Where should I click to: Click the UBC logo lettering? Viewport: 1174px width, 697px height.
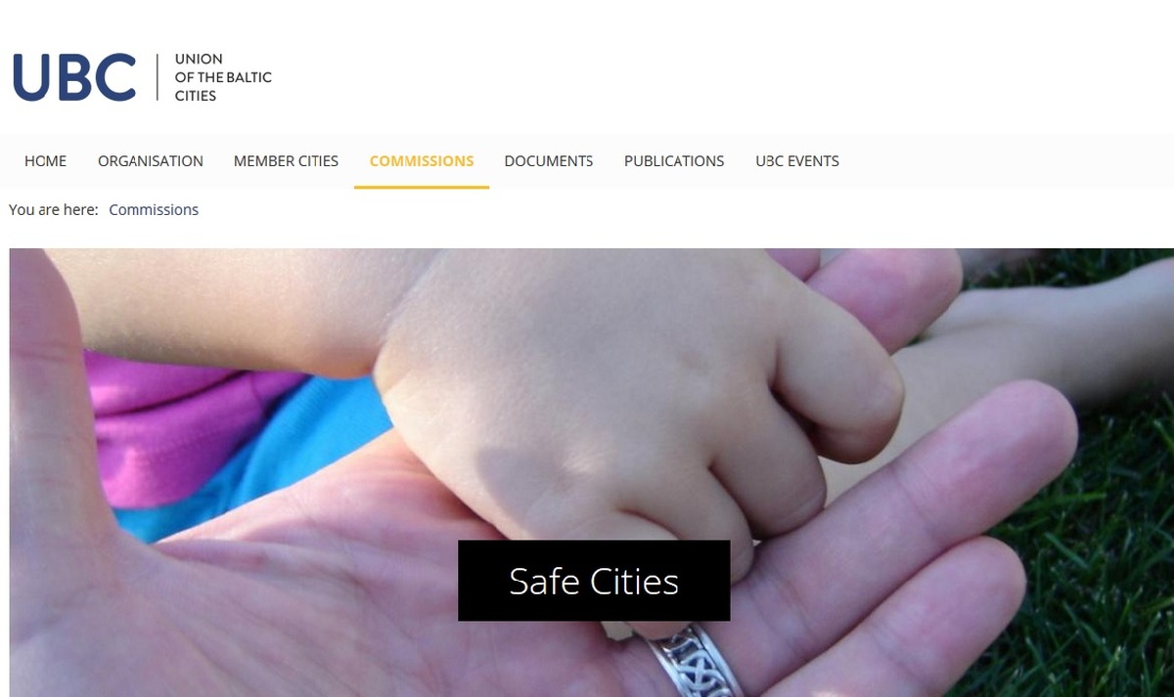(74, 77)
